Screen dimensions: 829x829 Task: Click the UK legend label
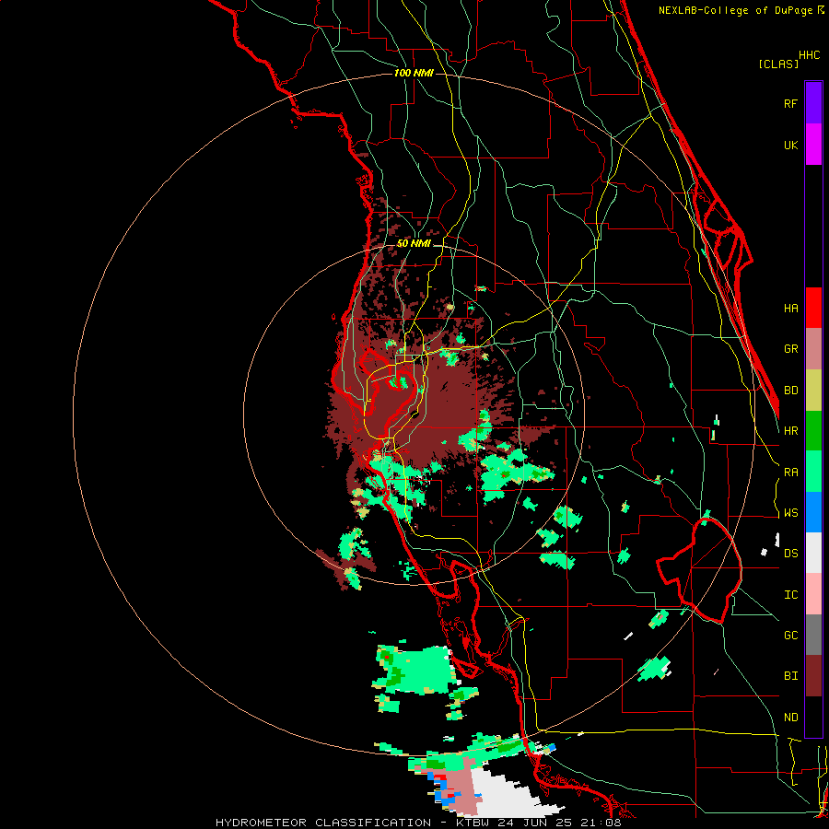tap(790, 145)
